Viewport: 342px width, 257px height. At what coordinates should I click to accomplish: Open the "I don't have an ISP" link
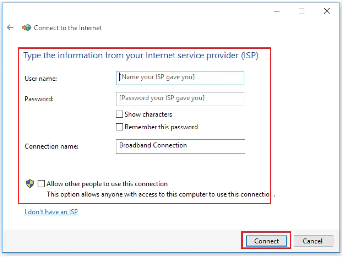pyautogui.click(x=51, y=212)
